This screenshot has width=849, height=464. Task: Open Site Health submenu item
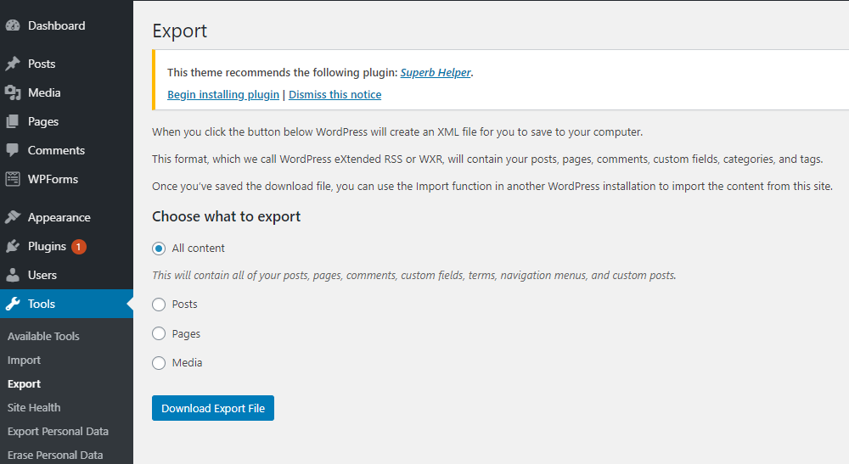34,408
